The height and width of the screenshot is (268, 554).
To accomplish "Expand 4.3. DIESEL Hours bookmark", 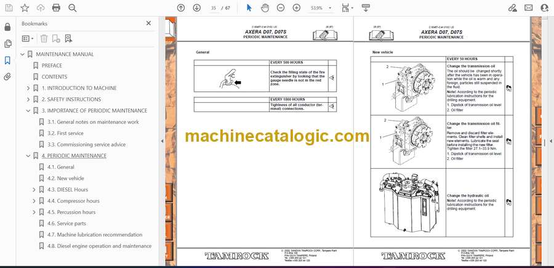I will point(34,190).
